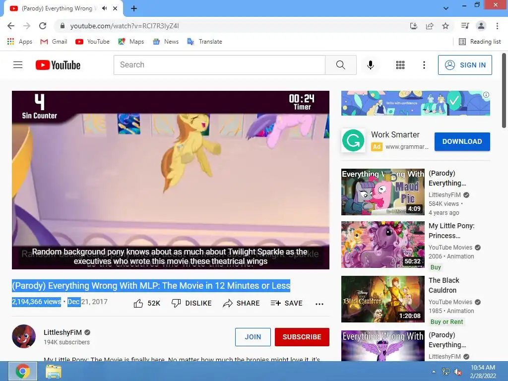Click the page vertical scrollbar

tap(504, 91)
